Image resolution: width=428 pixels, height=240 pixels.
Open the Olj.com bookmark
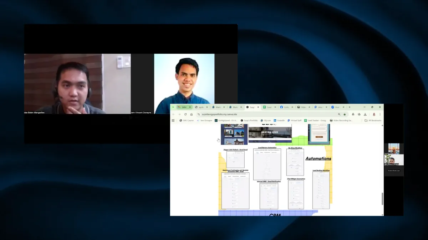point(266,120)
